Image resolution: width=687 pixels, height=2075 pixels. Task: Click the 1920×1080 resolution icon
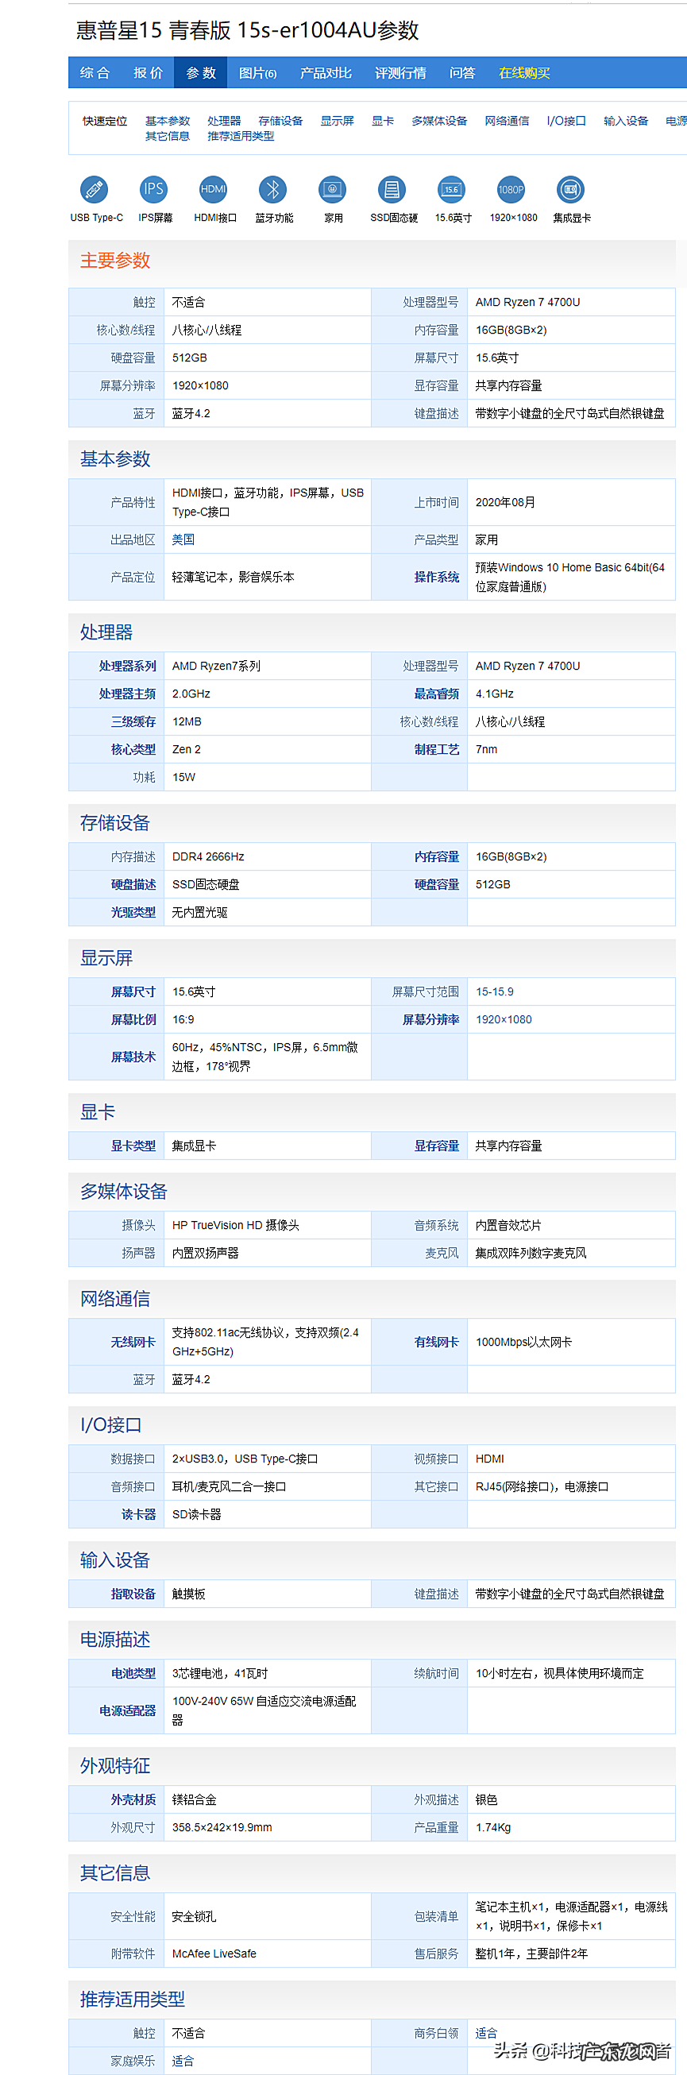pos(511,189)
